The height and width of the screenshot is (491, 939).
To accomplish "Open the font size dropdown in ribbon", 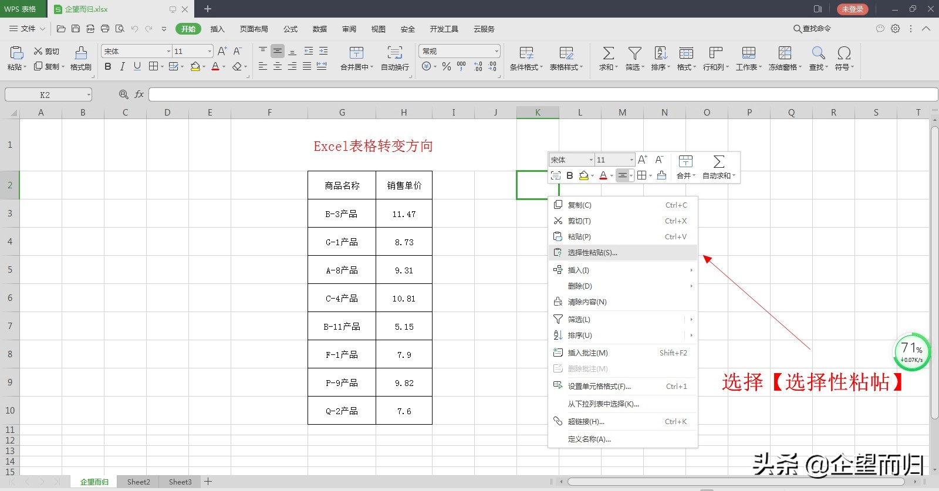I will [x=210, y=52].
